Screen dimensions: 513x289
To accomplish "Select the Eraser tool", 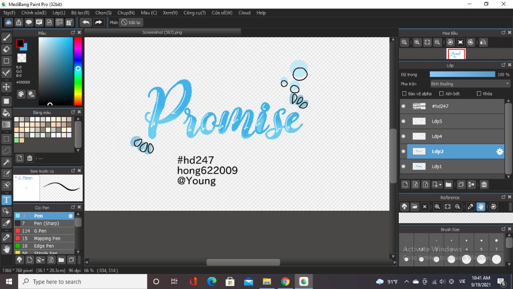I will (6, 49).
